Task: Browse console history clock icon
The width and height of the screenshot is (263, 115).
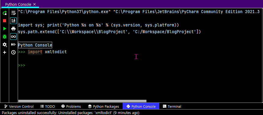Action: click(x=13, y=52)
